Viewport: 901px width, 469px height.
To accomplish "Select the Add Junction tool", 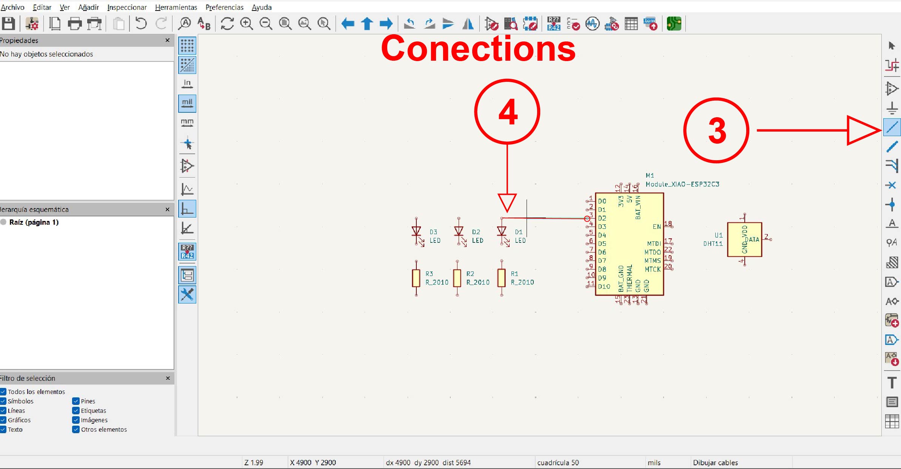I will pos(891,204).
